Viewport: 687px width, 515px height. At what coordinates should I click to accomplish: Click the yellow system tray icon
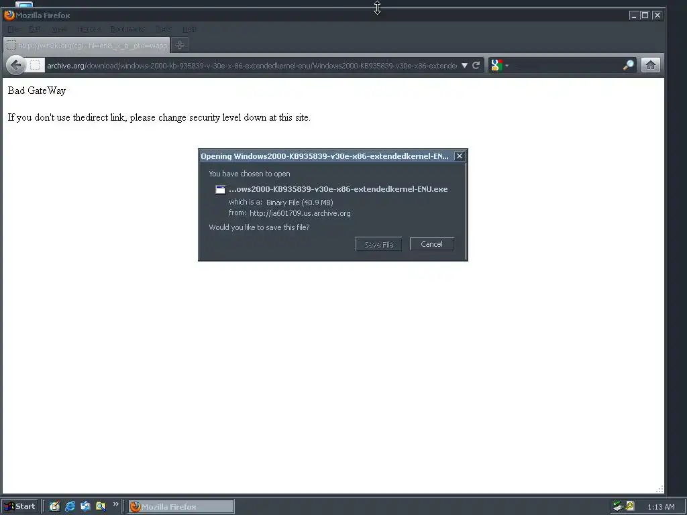pos(630,506)
